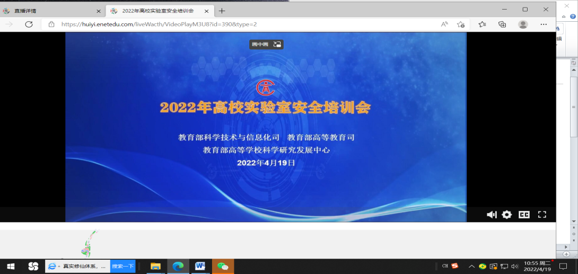Open video player settings gear
Image resolution: width=578 pixels, height=274 pixels.
pyautogui.click(x=507, y=215)
